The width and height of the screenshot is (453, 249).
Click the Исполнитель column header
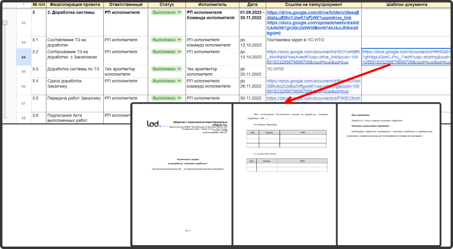212,4
